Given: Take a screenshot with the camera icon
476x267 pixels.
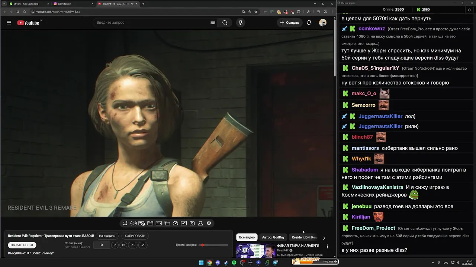Looking at the screenshot, I should (192, 223).
